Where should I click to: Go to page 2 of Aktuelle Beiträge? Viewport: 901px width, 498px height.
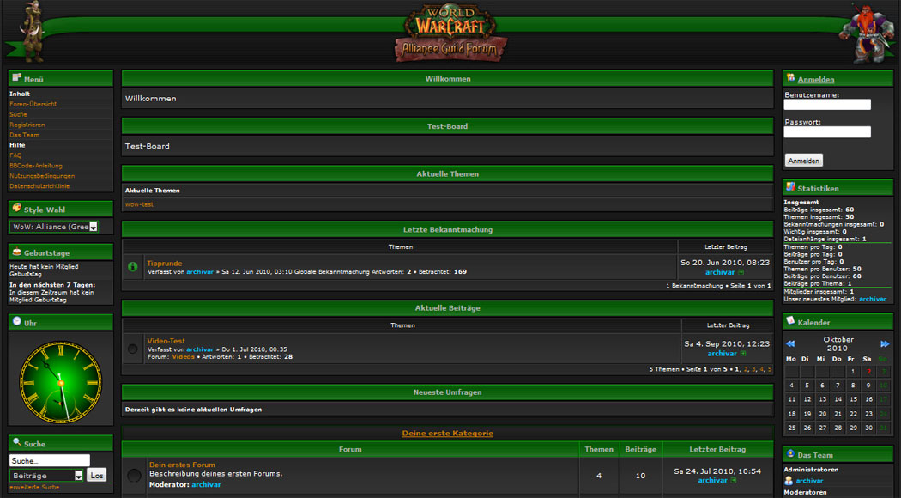pyautogui.click(x=746, y=369)
